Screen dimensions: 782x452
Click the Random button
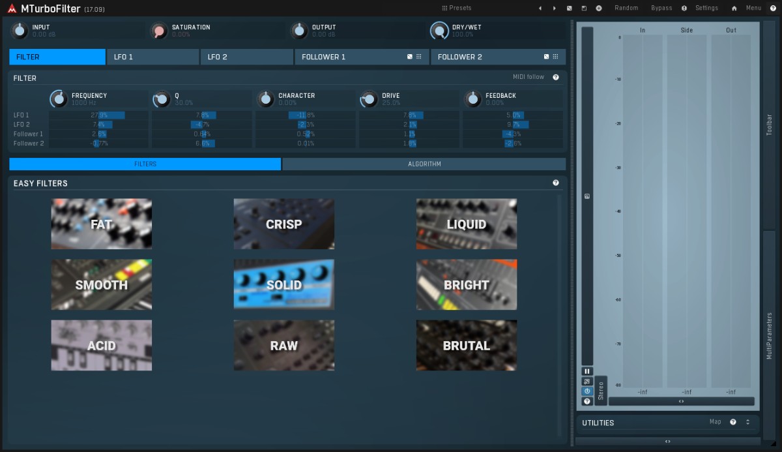click(x=626, y=8)
